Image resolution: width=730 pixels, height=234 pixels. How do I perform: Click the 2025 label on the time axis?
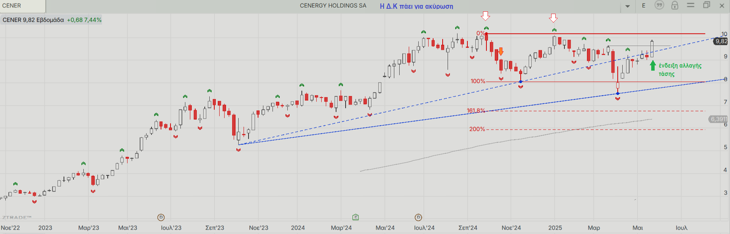[555, 228]
